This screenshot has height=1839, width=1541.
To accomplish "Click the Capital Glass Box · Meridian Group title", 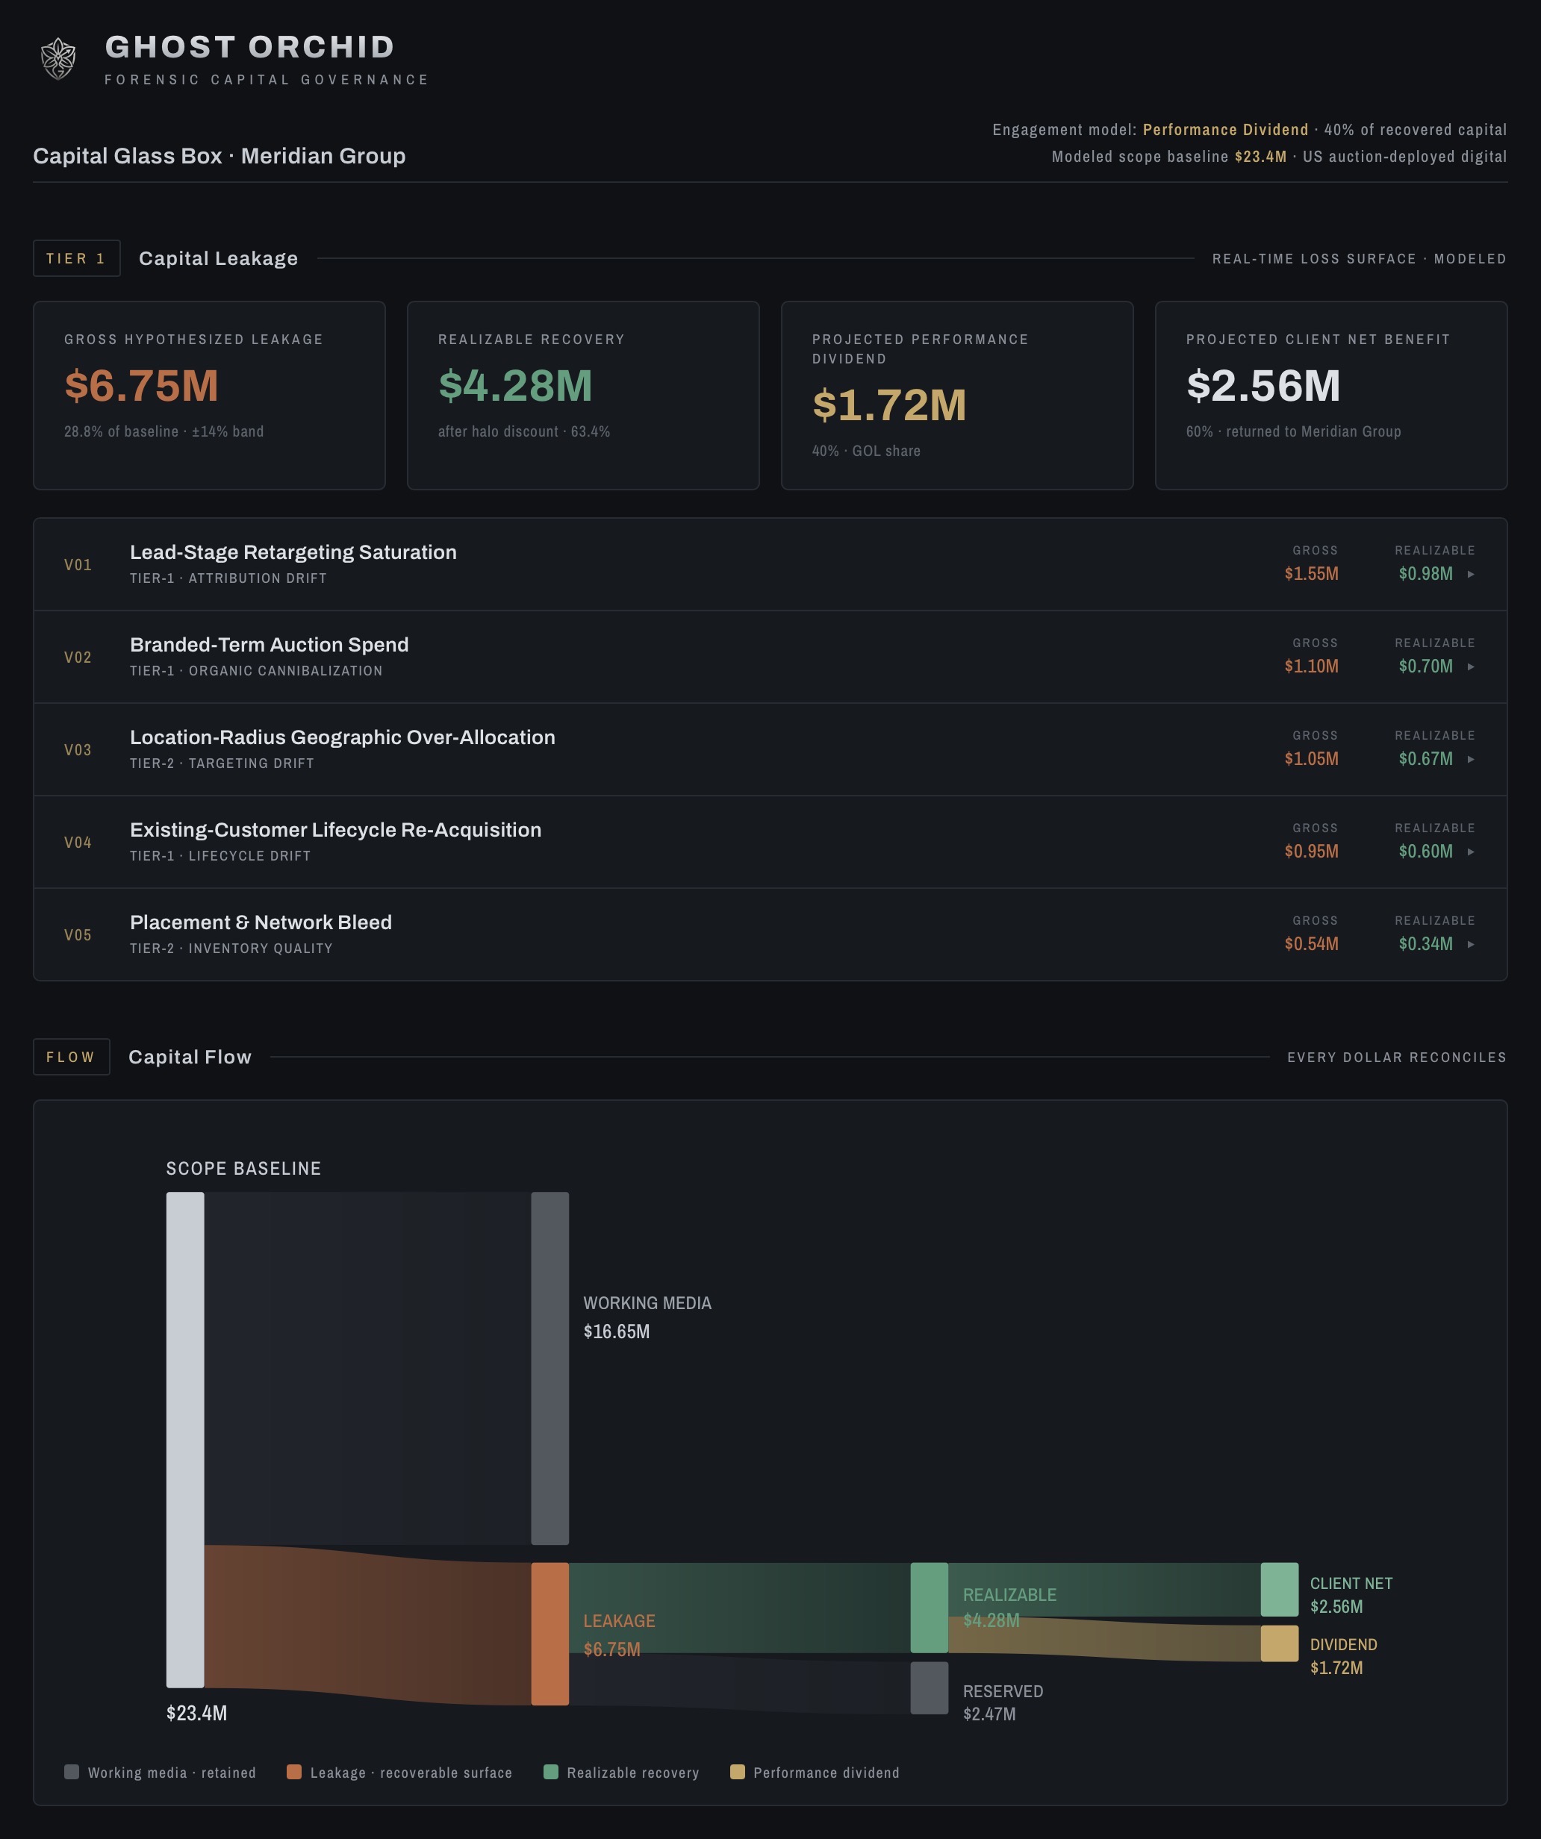I will (219, 156).
